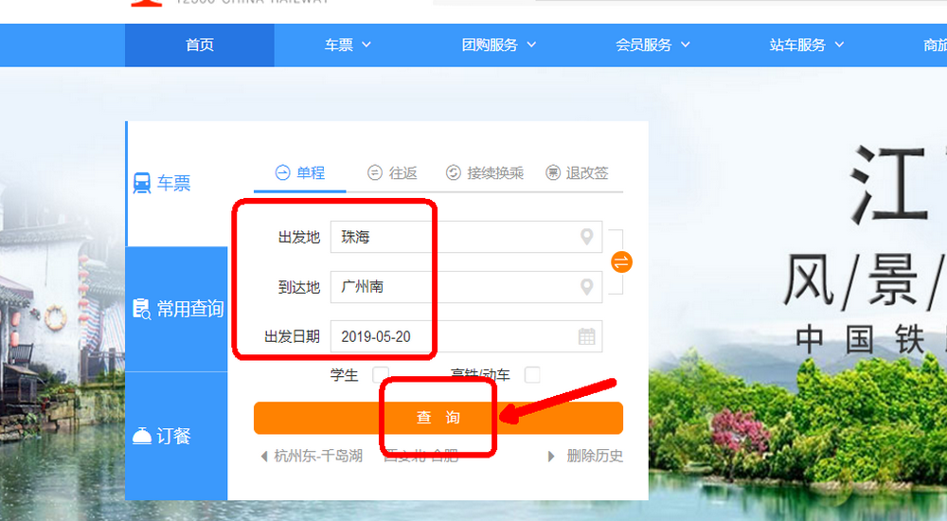Click left arrow before 杭州东-千岛湖 history
The image size is (947, 521).
pos(264,457)
